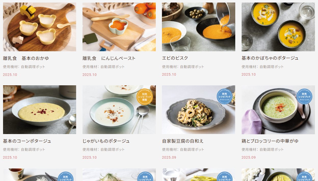Viewport: 318px width, 181px height.
Task: Select the 基本のかぼちゃのポタージュ title
Action: click(x=270, y=58)
